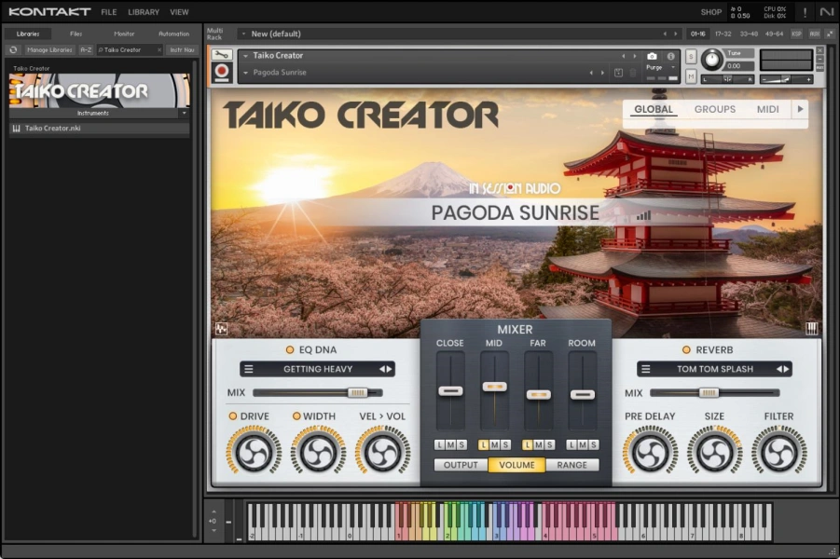Solo the instrument with S button
The image size is (840, 559).
tap(691, 57)
